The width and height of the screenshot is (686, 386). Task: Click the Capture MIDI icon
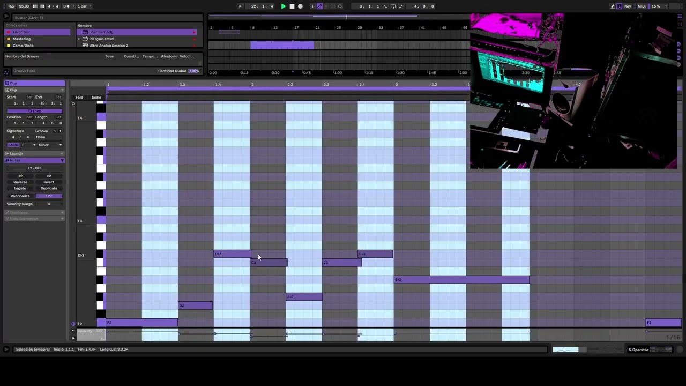point(333,6)
